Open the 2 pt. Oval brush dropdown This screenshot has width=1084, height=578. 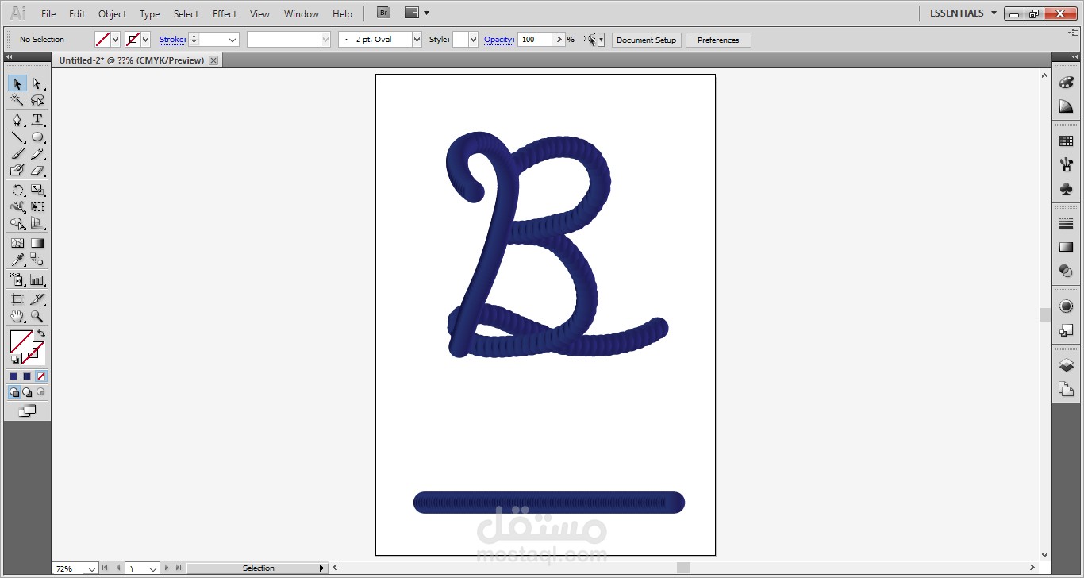pyautogui.click(x=416, y=39)
